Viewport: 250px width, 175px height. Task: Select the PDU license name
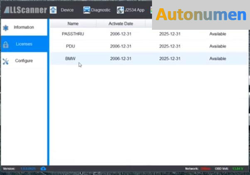[x=71, y=46]
